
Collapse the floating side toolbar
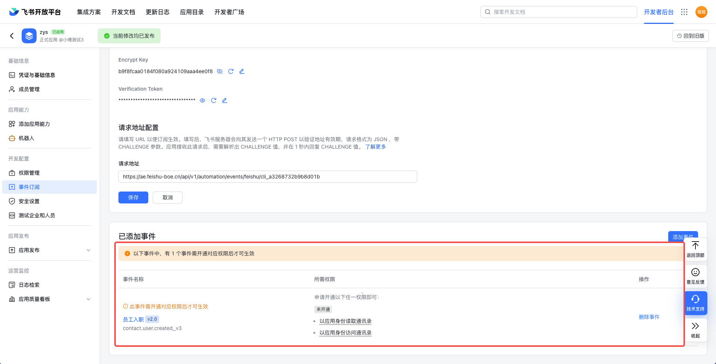point(695,330)
